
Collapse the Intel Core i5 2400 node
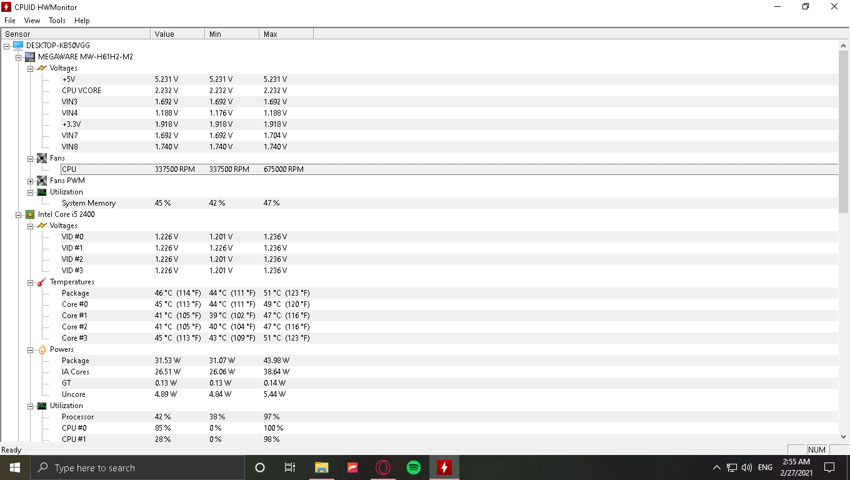(19, 214)
